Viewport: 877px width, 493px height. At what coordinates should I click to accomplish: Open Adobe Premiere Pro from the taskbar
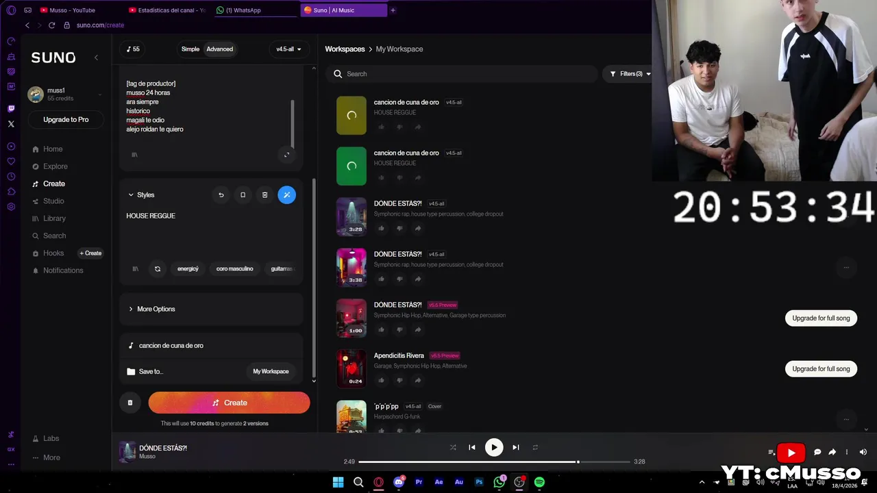click(x=419, y=482)
